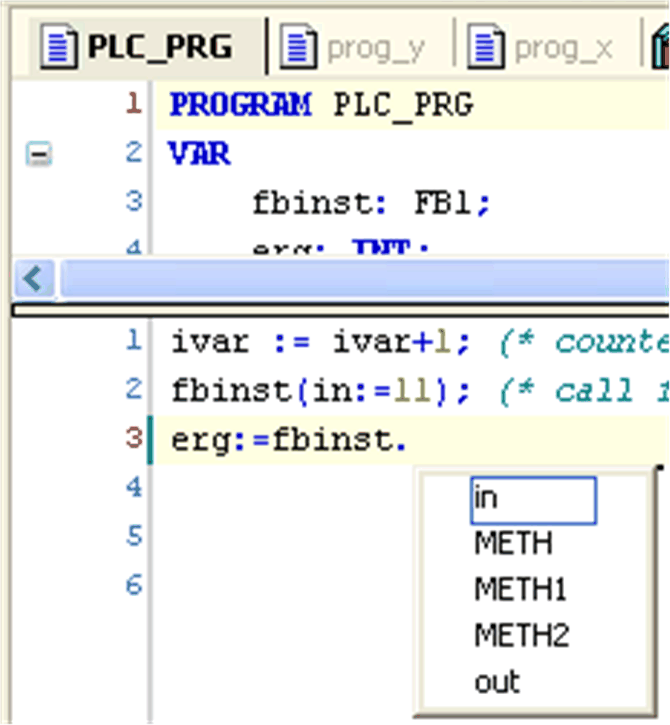670x725 pixels.
Task: Collapse the VAR declaration block
Action: (37, 154)
